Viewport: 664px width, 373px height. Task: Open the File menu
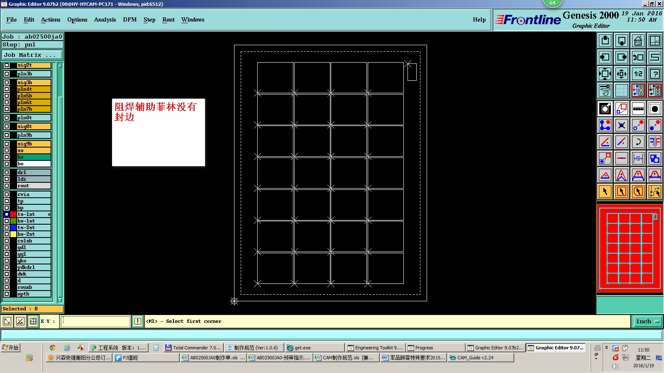coord(12,19)
